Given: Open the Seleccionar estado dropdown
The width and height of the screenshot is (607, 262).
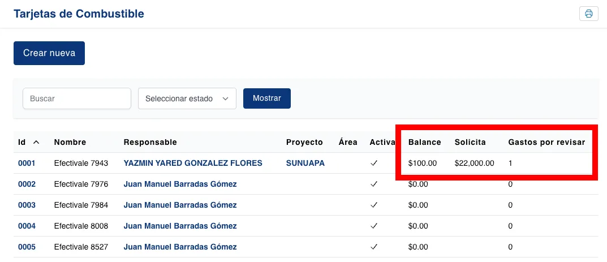Looking at the screenshot, I should (x=187, y=98).
